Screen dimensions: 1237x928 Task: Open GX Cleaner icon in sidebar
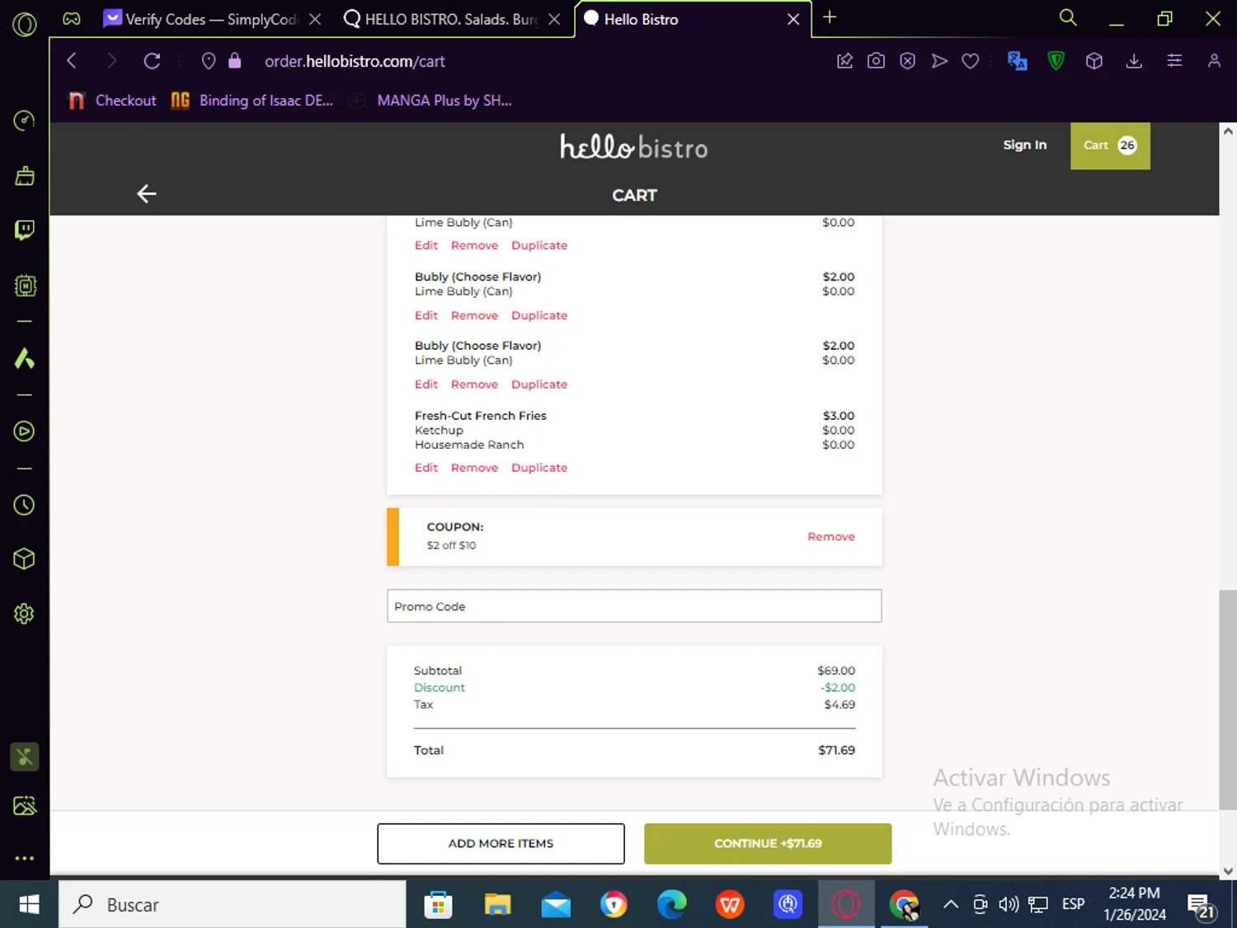point(25,176)
